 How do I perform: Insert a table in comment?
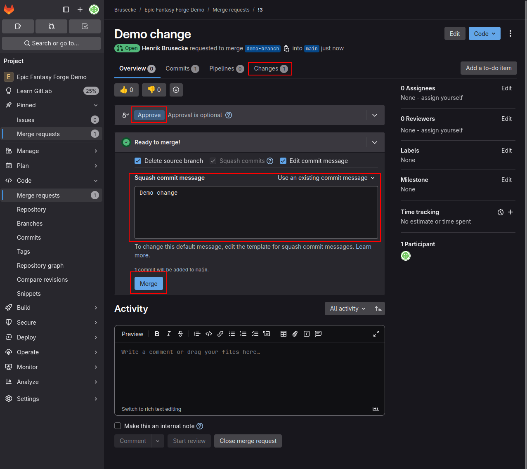coord(284,334)
